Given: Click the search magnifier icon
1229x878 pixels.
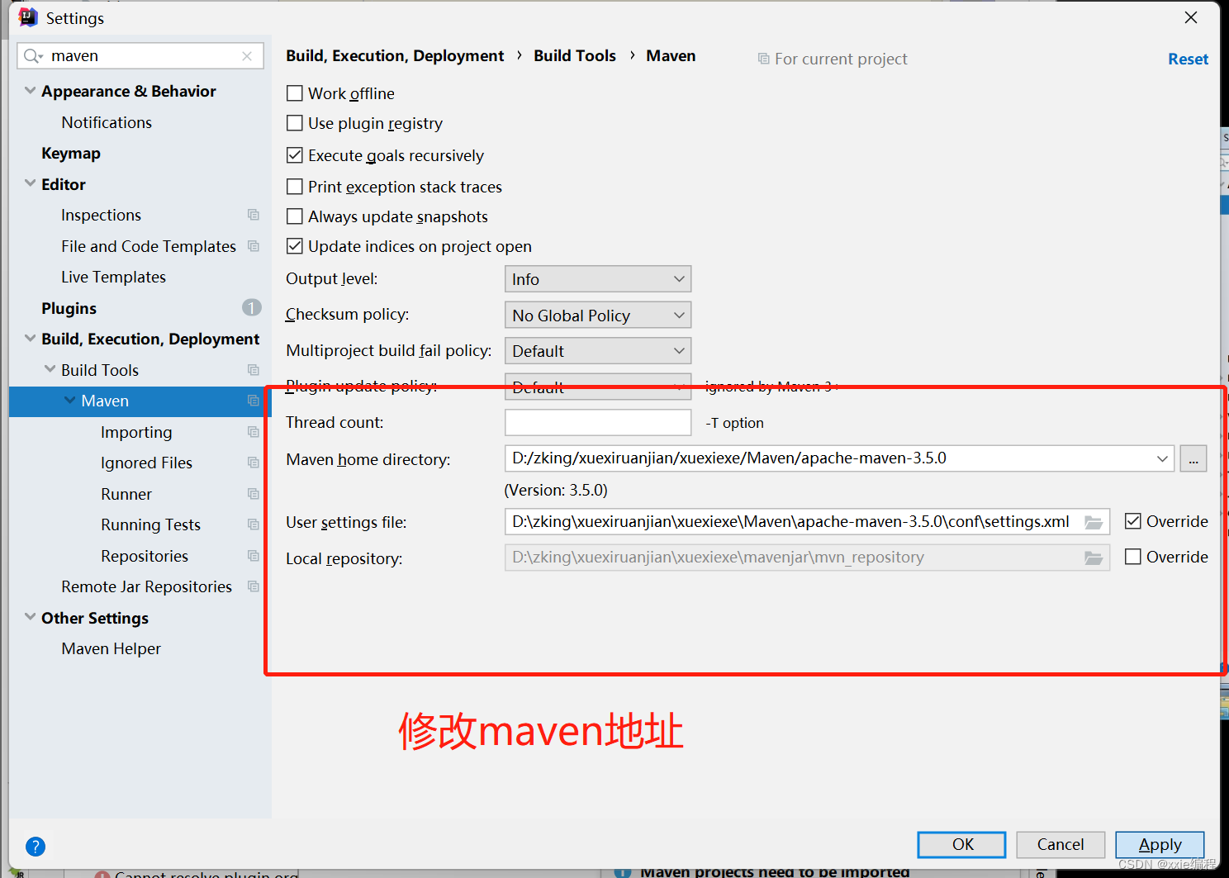Looking at the screenshot, I should (33, 56).
